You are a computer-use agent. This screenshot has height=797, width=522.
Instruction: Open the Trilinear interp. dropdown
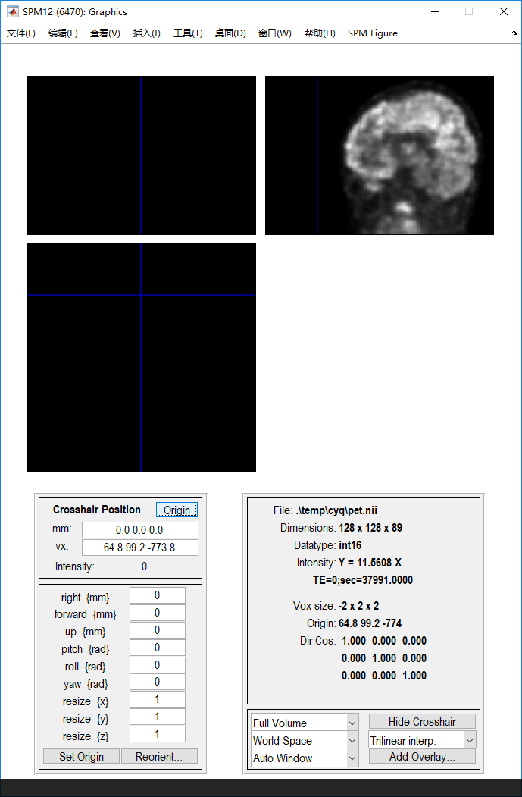click(422, 741)
